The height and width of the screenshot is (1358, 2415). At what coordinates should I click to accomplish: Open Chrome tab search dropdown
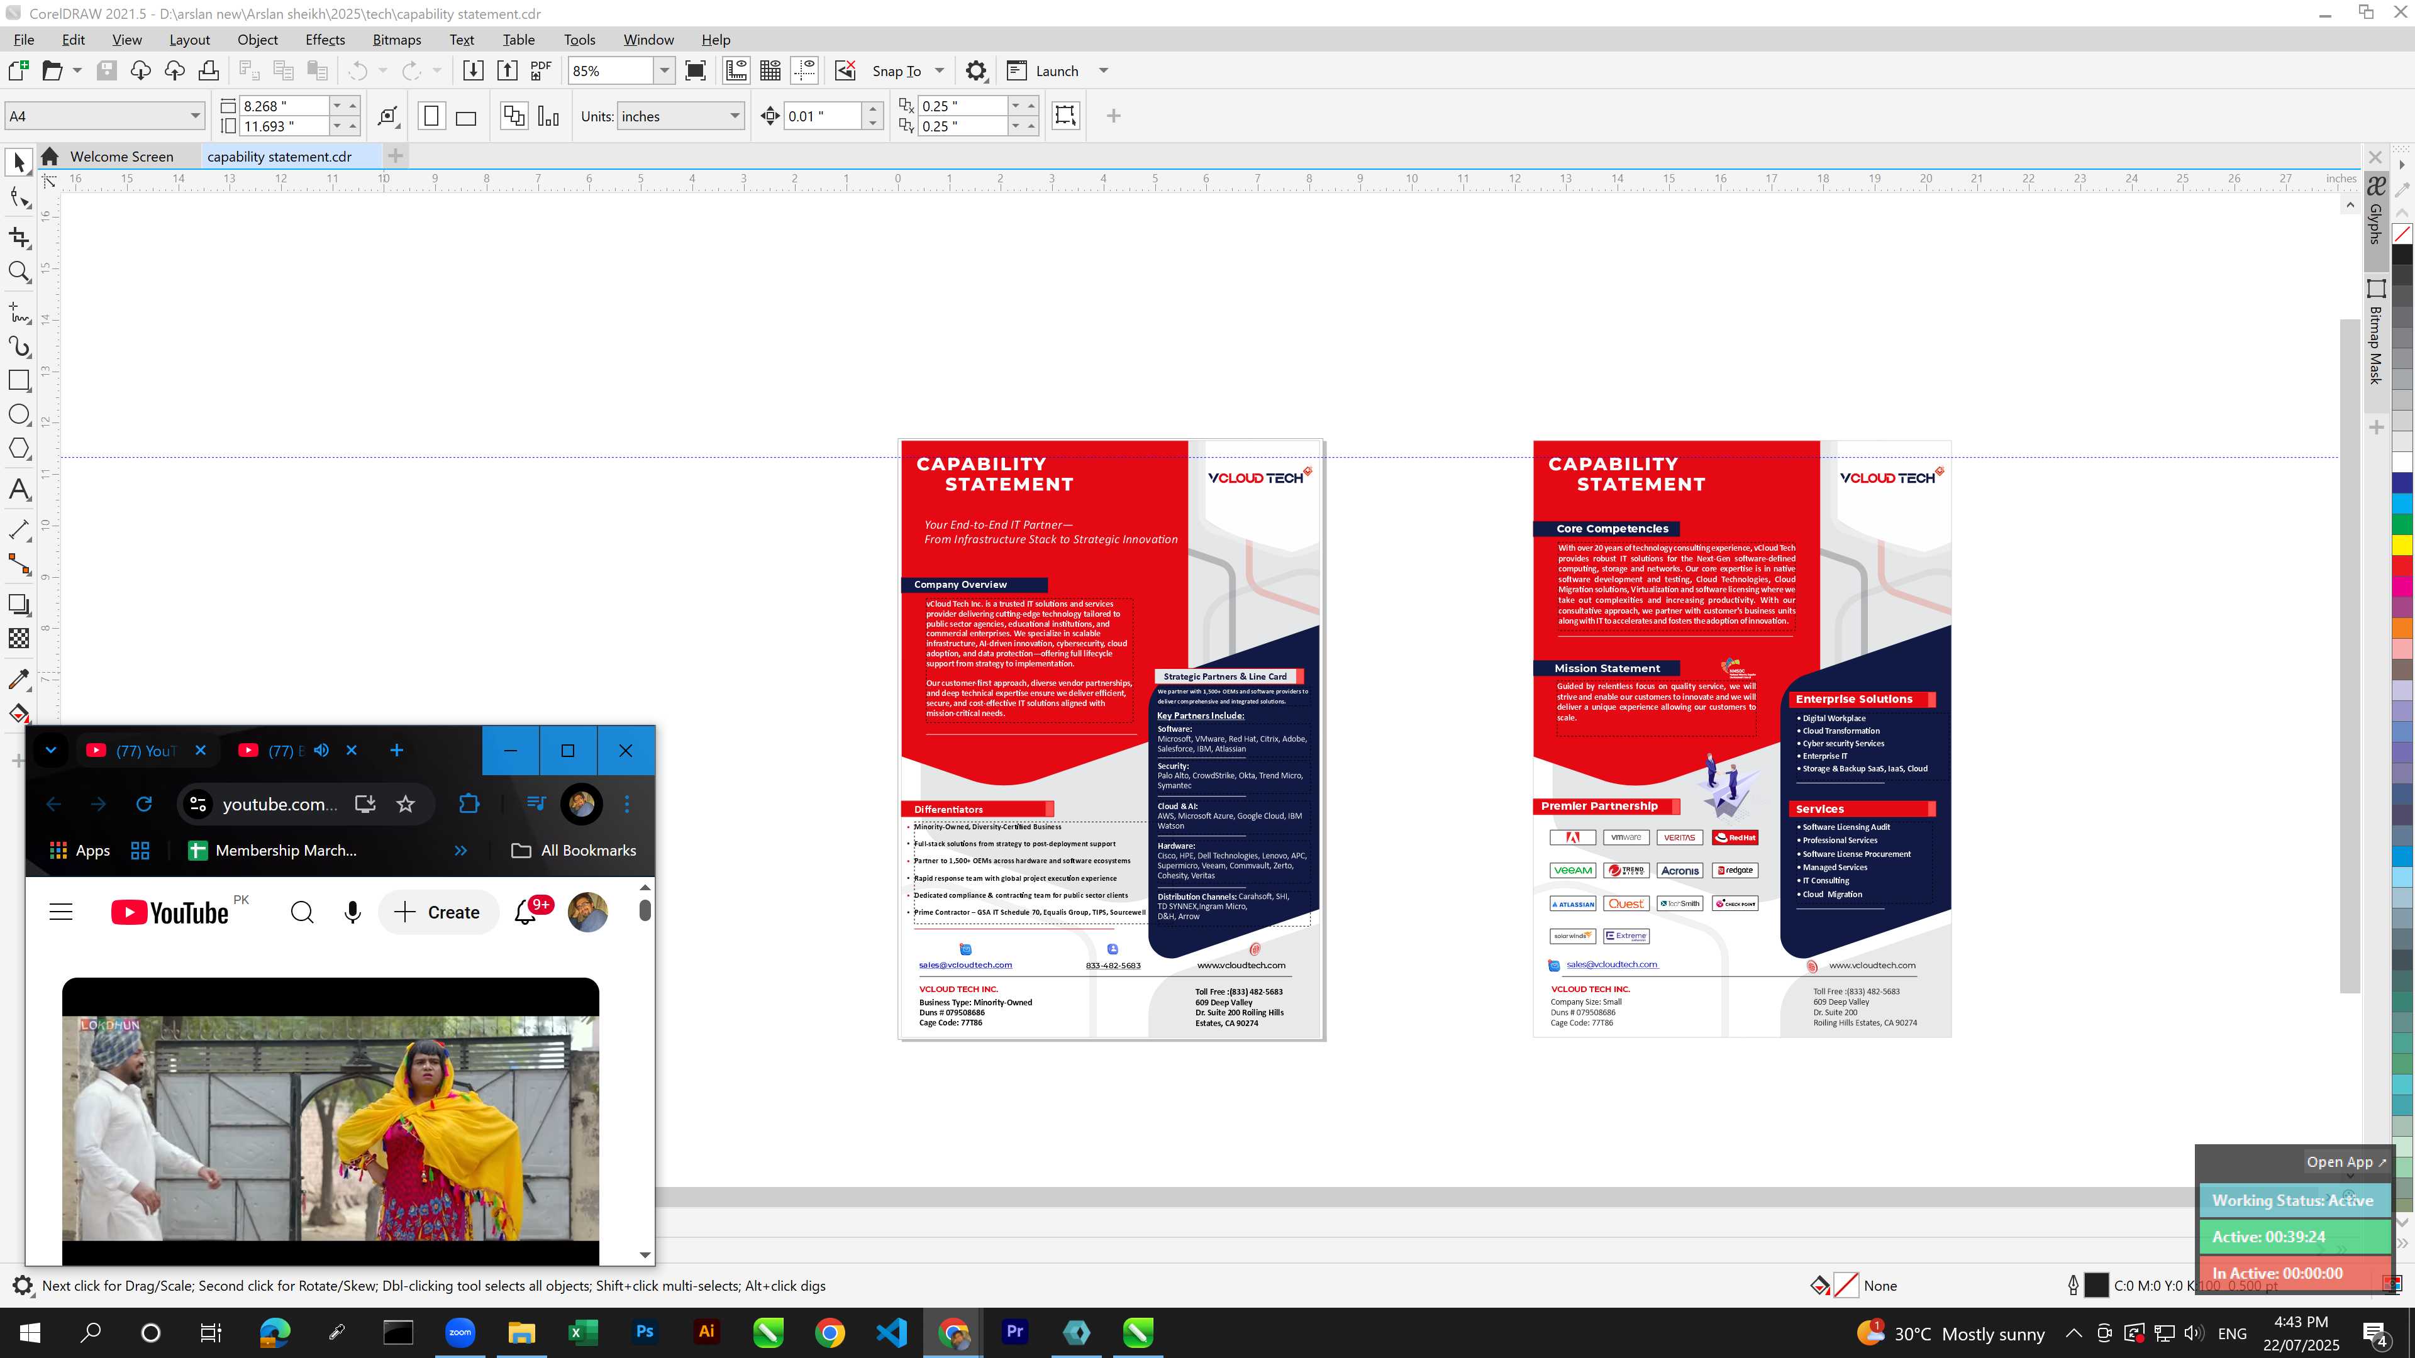click(50, 751)
